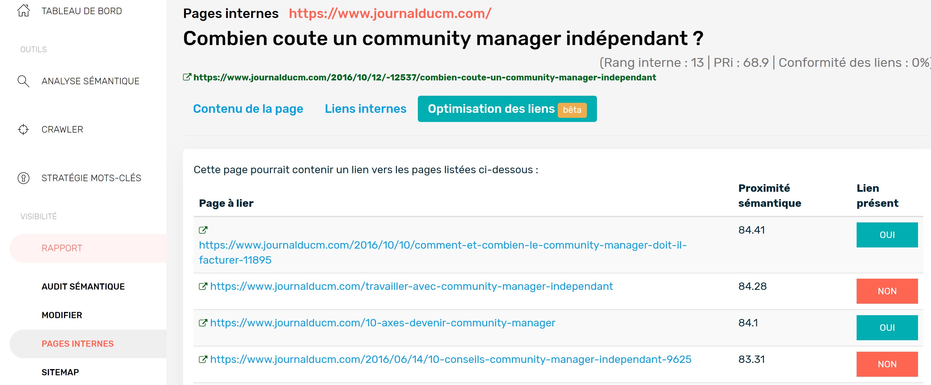Click the Lien présent column header
The image size is (931, 385).
pyautogui.click(x=877, y=196)
